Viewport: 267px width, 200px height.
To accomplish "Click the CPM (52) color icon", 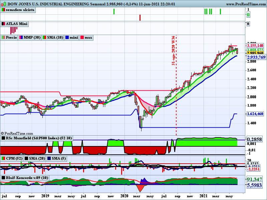I will [x=3, y=159].
